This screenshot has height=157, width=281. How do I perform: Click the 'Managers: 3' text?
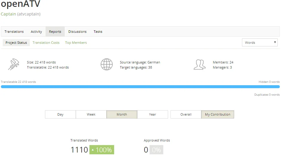(x=222, y=67)
